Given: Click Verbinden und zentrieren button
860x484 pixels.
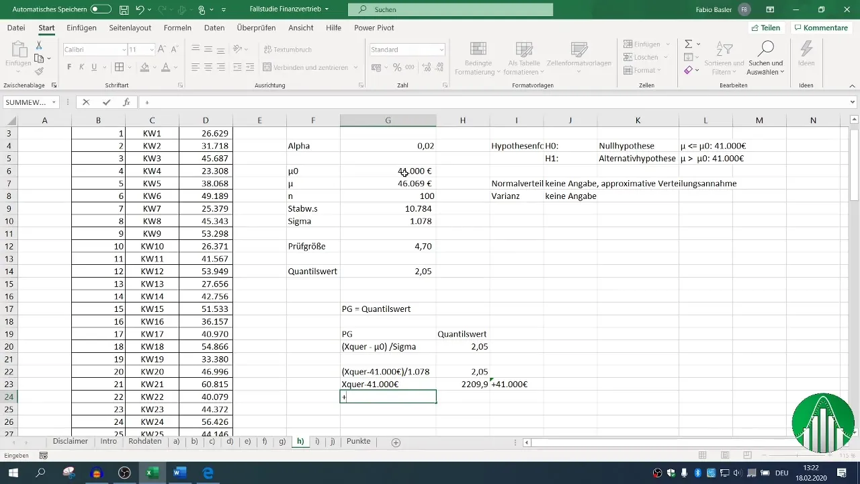Looking at the screenshot, I should tap(307, 67).
